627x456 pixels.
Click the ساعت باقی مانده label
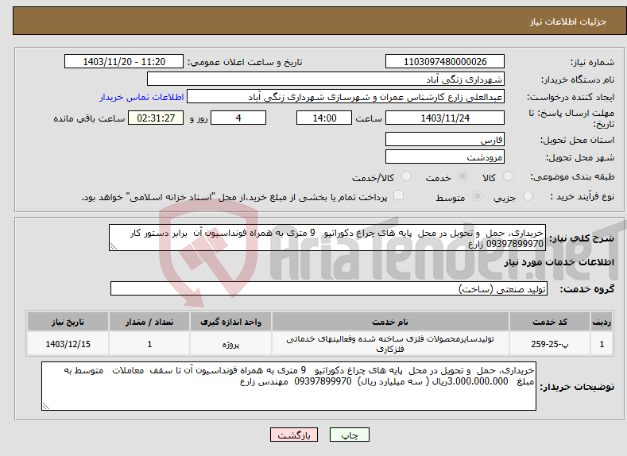point(89,118)
